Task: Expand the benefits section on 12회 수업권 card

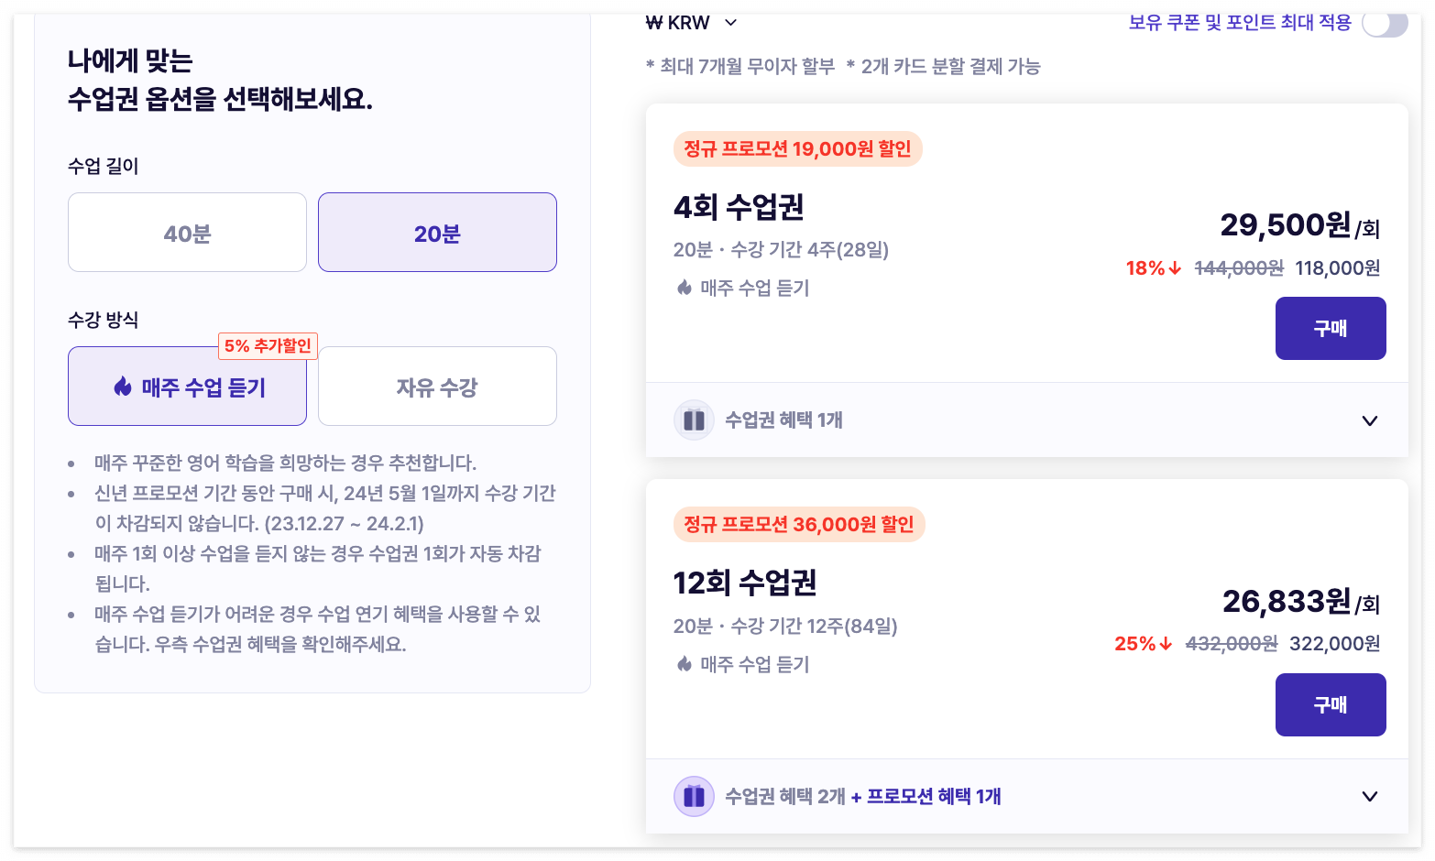Action: [x=1369, y=796]
